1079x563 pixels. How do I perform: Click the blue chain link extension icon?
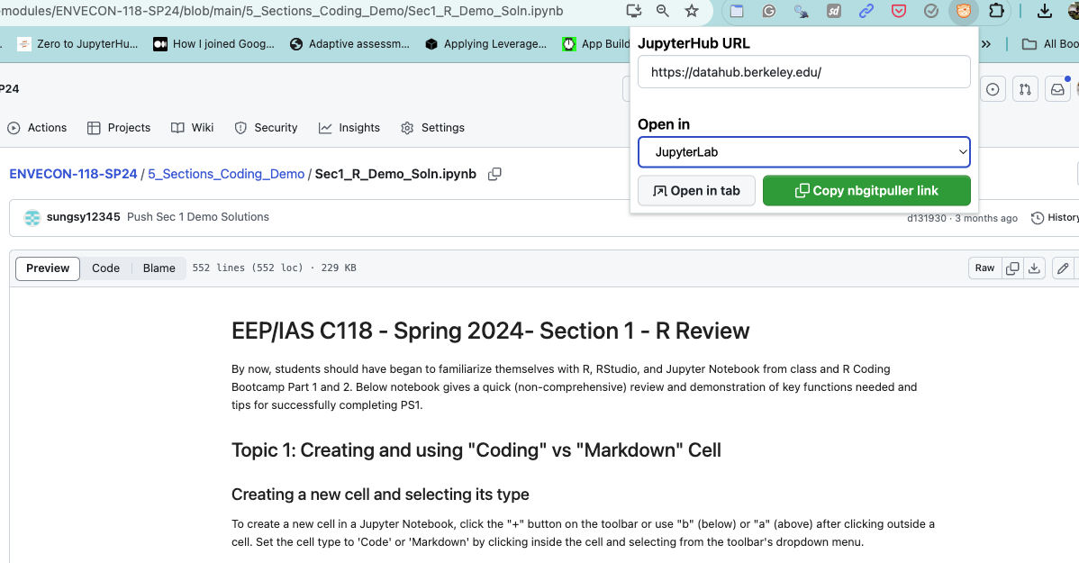coord(866,10)
